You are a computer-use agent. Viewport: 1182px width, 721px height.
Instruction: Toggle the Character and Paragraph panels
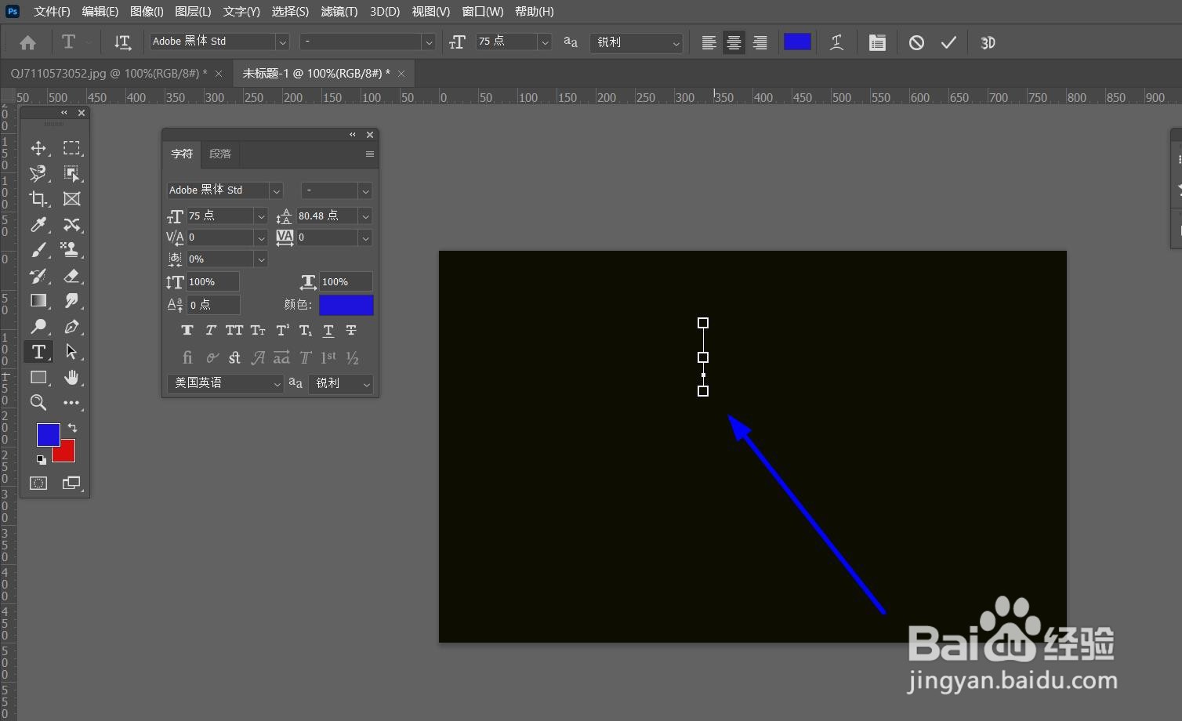click(877, 43)
